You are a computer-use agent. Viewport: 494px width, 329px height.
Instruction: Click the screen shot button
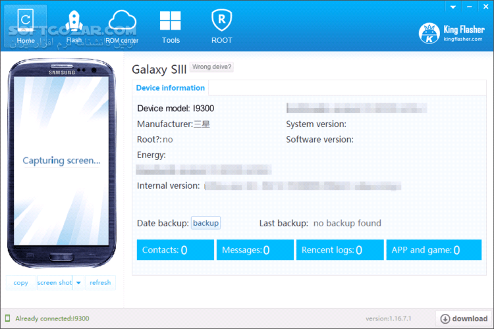tap(55, 283)
